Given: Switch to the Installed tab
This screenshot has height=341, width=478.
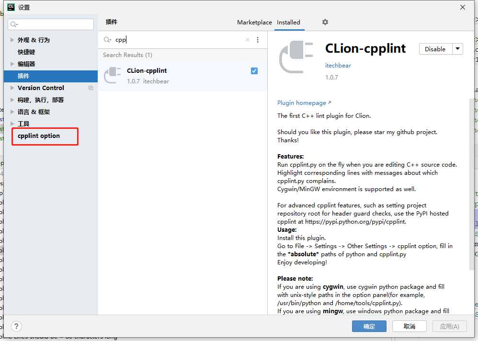Looking at the screenshot, I should pos(288,22).
